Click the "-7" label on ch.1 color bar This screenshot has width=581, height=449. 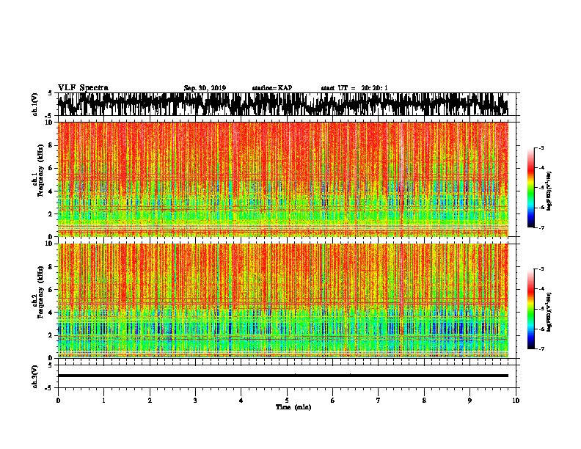(x=541, y=227)
